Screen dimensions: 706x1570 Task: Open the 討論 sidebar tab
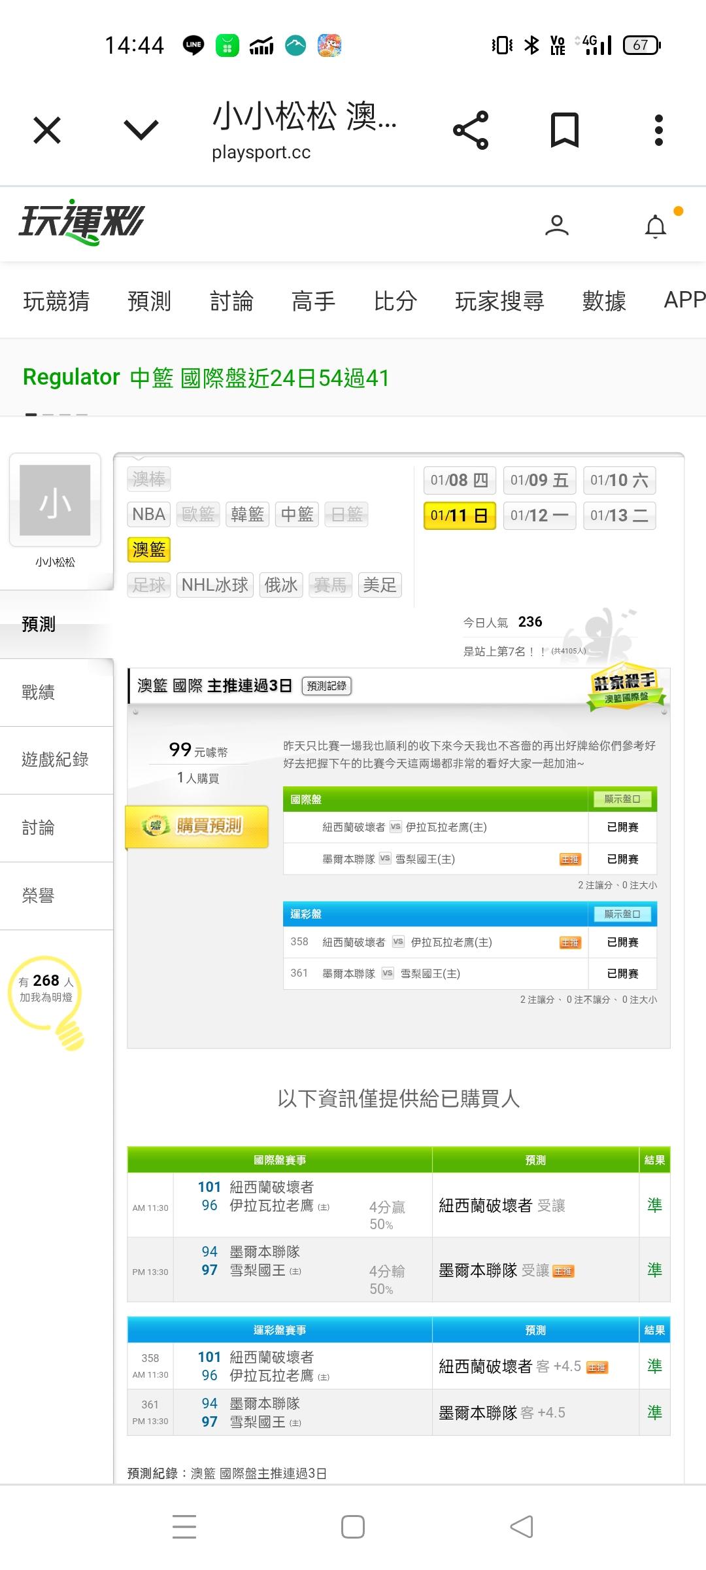(56, 828)
